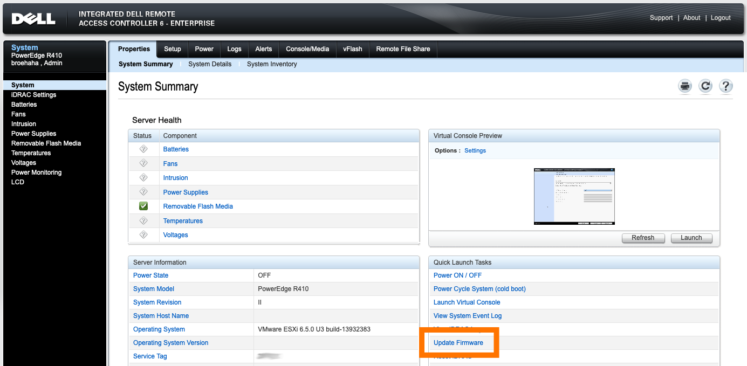Choose Intrusion in the left sidebar
The width and height of the screenshot is (747, 366).
point(24,124)
